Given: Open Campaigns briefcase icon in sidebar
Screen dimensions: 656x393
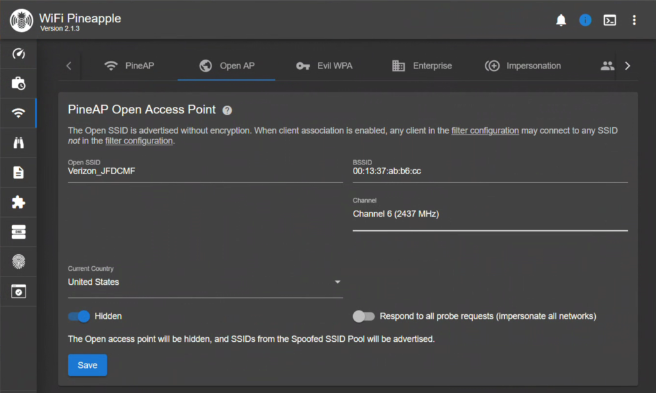Looking at the screenshot, I should [19, 83].
